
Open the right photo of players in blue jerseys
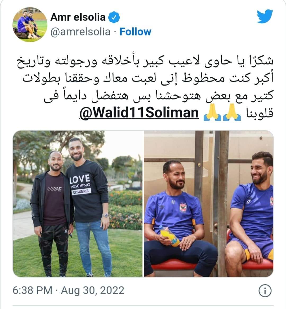[x=208, y=204]
